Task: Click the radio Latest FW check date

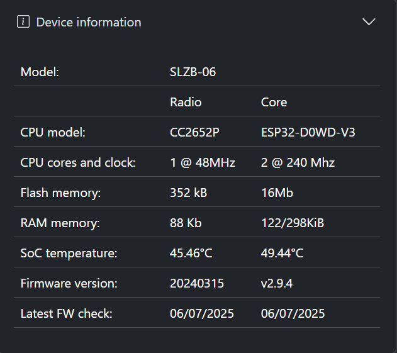Action: [202, 313]
